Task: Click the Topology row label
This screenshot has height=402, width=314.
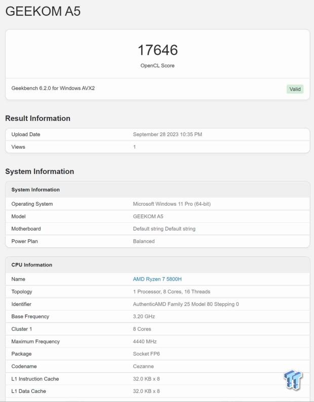Action: click(x=22, y=292)
